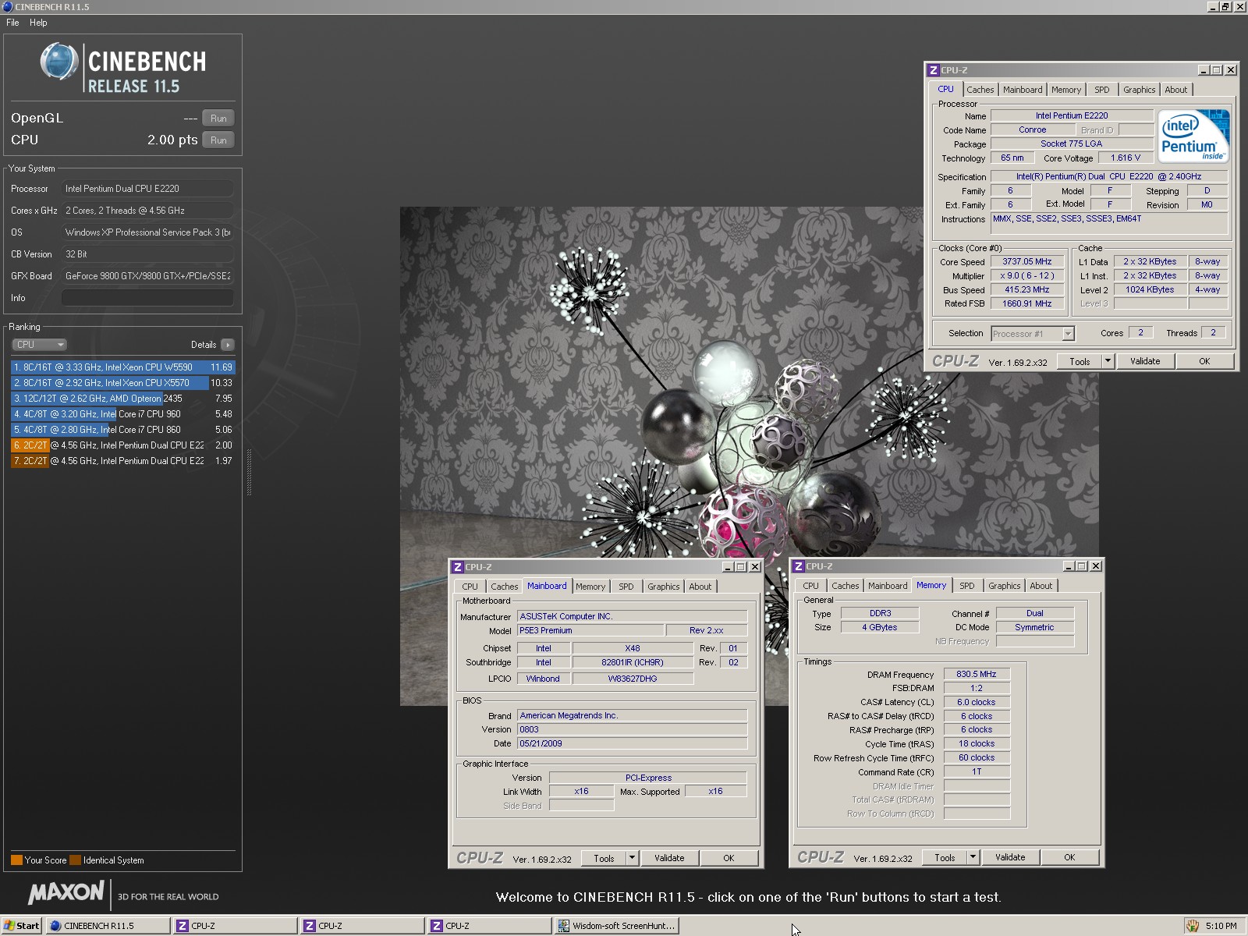The image size is (1248, 936).
Task: Click Validate in CPU-Z Memory window
Action: pyautogui.click(x=1010, y=857)
